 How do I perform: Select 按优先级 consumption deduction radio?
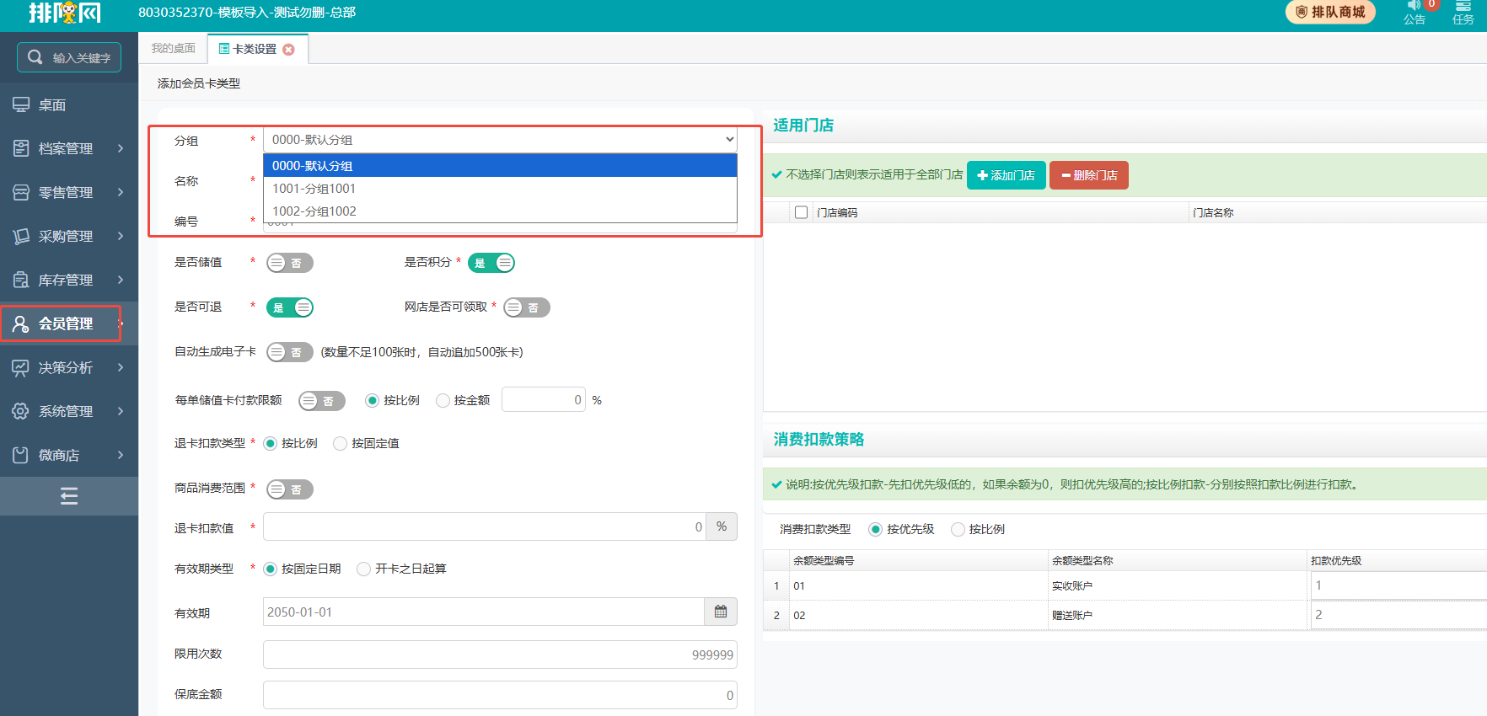876,530
